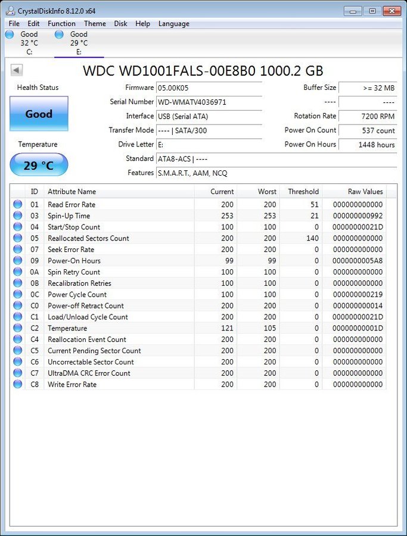The image size is (407, 536).
Task: Open the Function menu
Action: point(61,24)
